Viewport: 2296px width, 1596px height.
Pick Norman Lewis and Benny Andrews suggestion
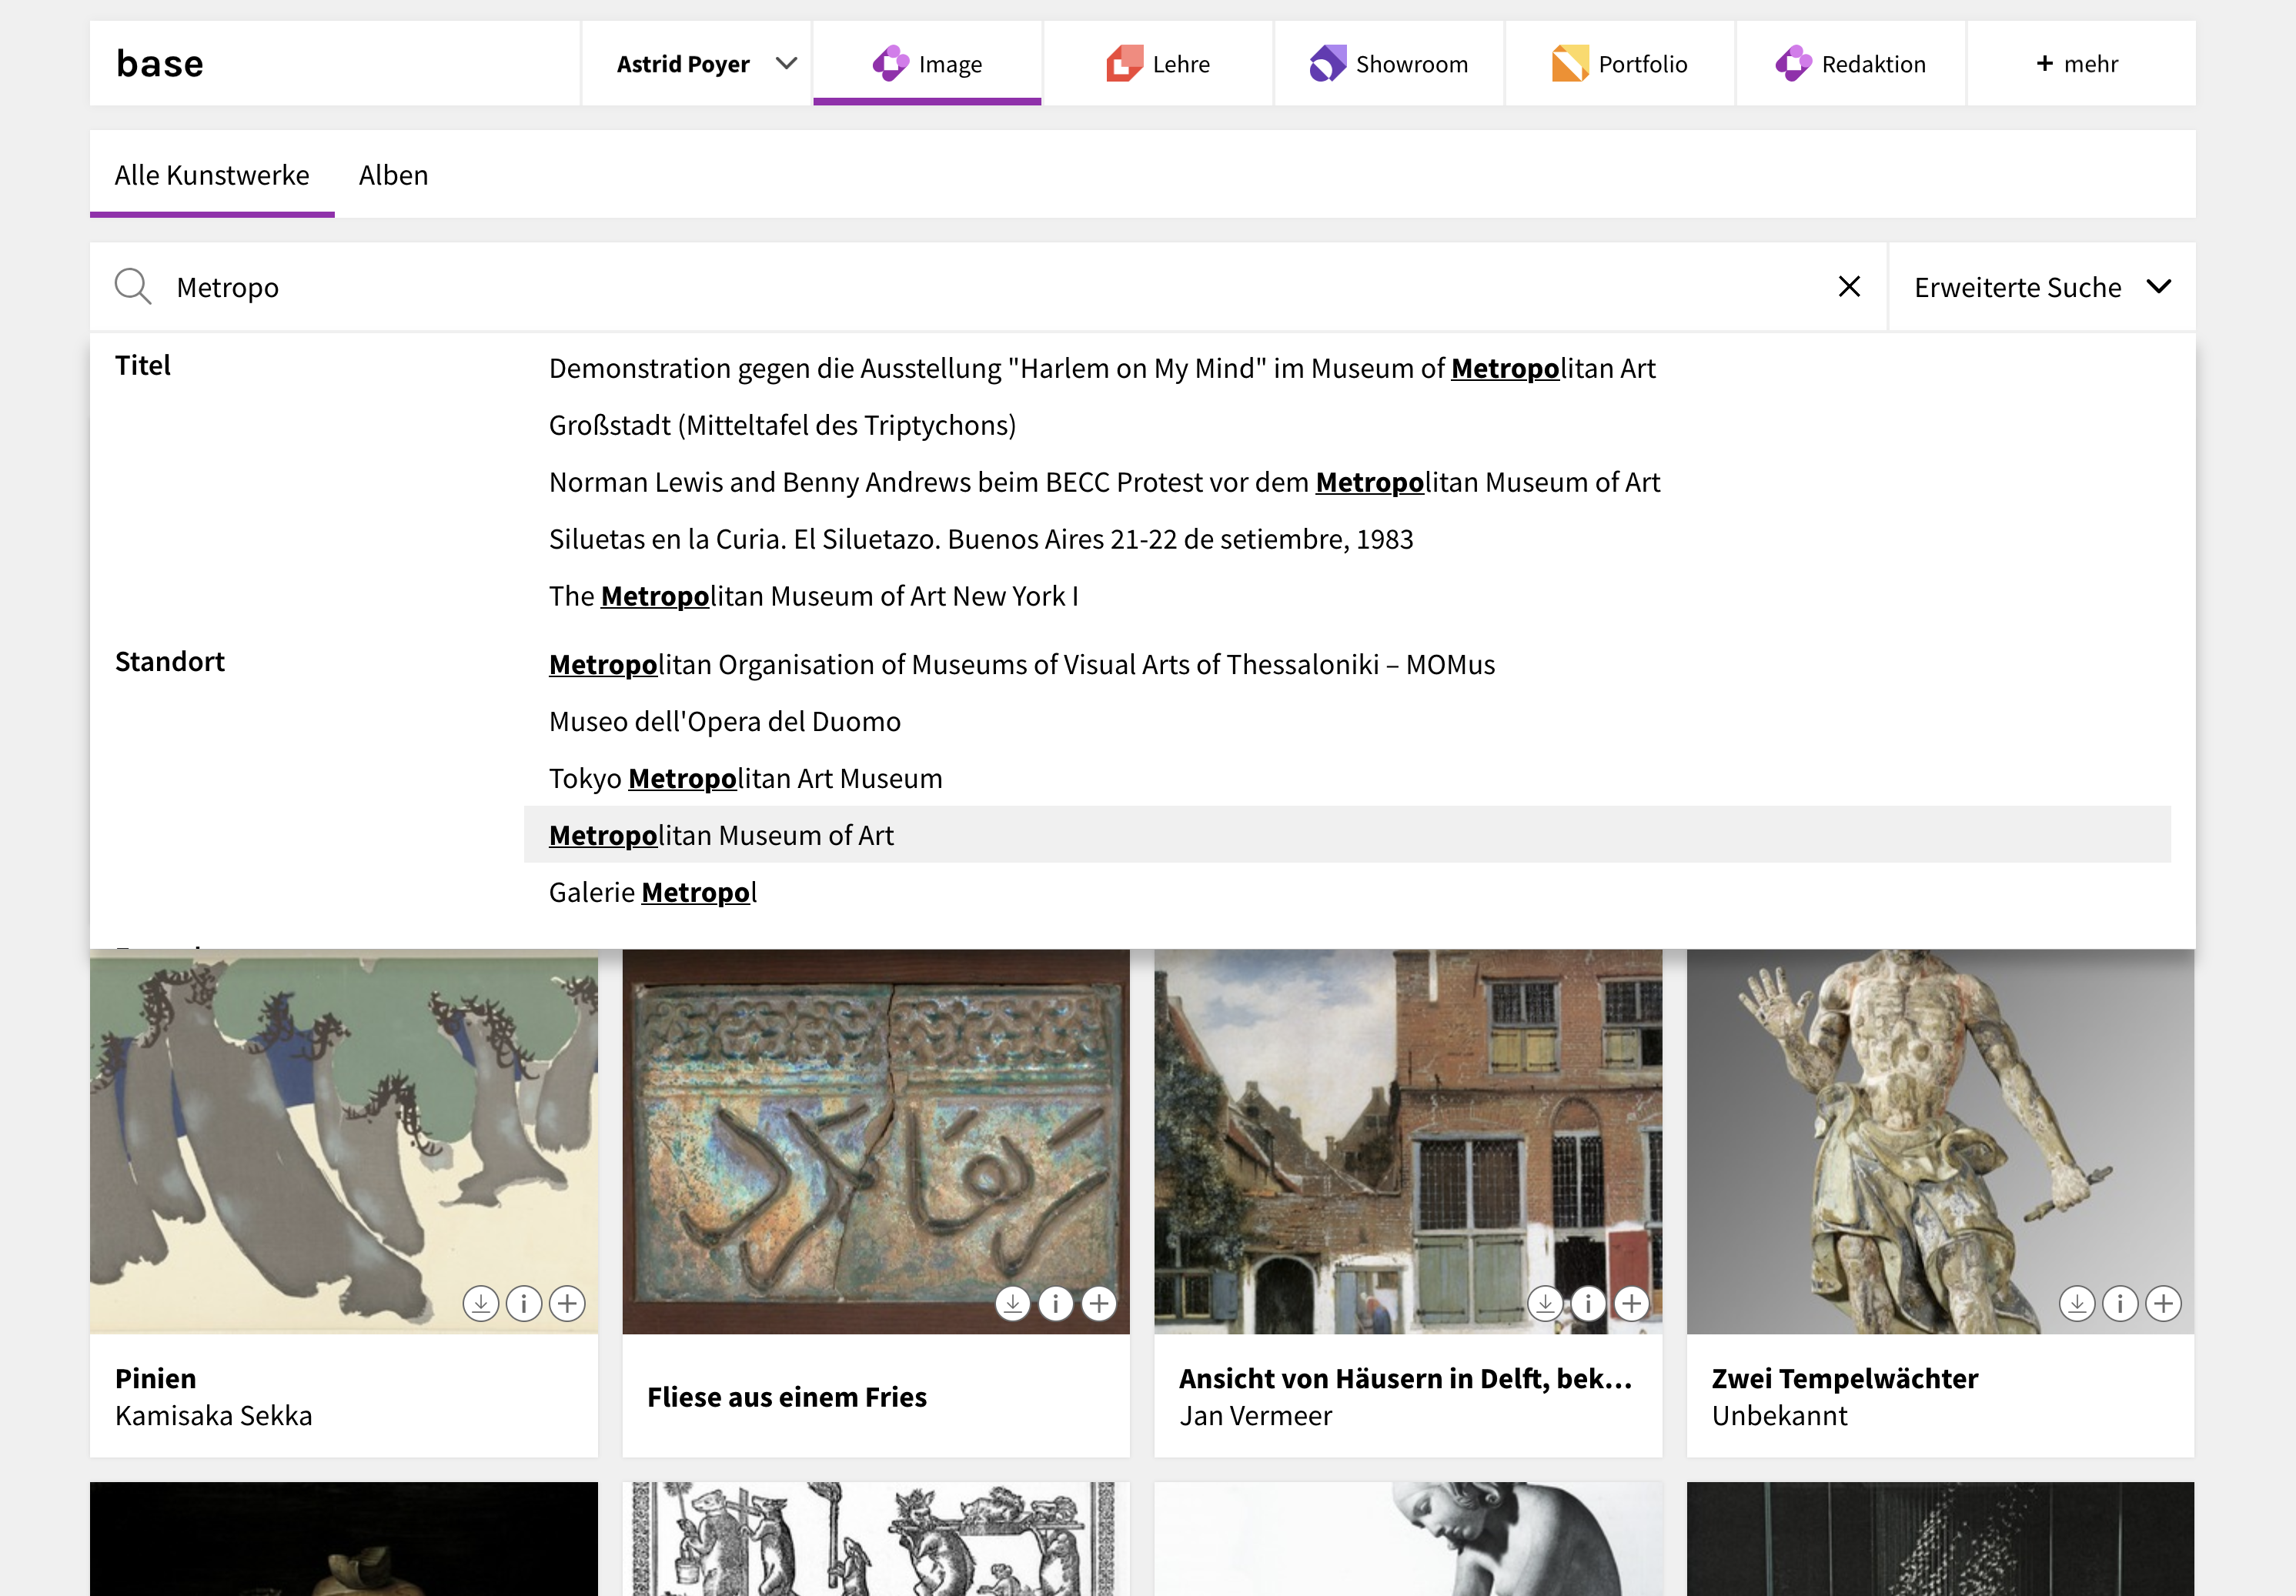tap(1347, 482)
